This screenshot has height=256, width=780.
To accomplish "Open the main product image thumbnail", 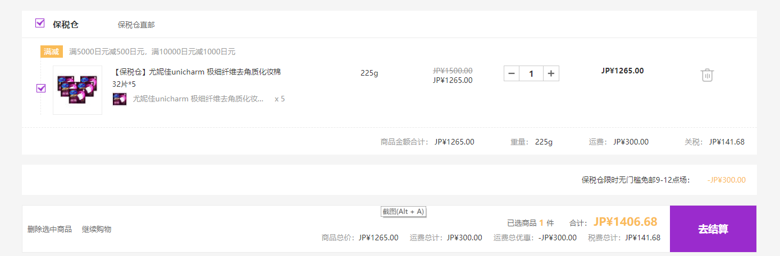I will 77,90.
